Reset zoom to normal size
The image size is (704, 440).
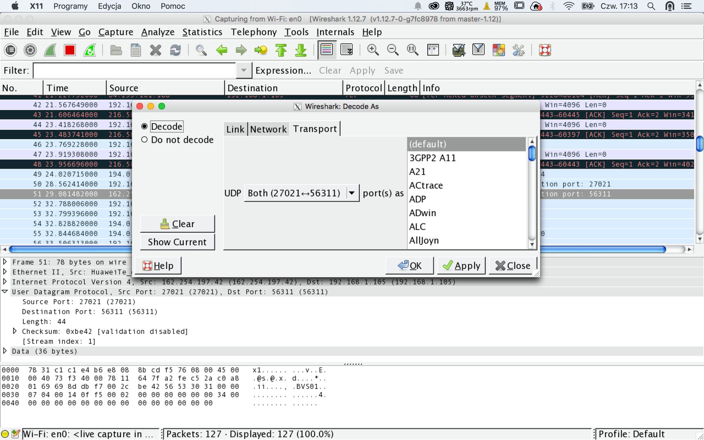tap(413, 50)
